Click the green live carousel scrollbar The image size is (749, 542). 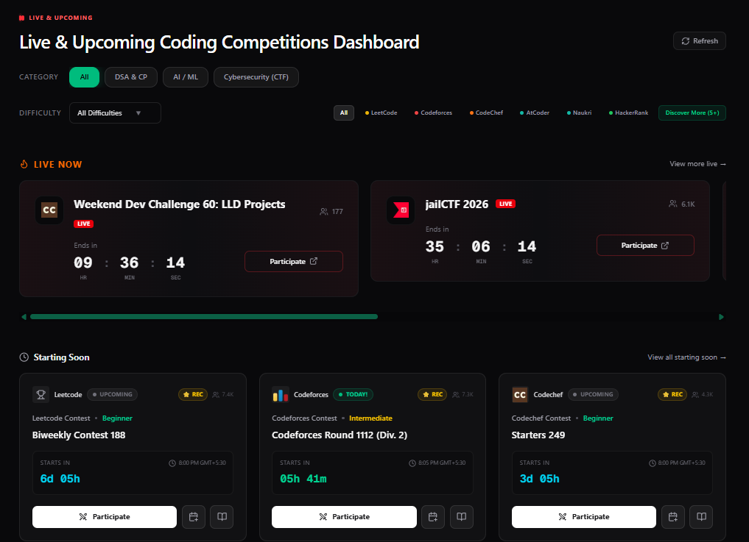click(x=204, y=317)
